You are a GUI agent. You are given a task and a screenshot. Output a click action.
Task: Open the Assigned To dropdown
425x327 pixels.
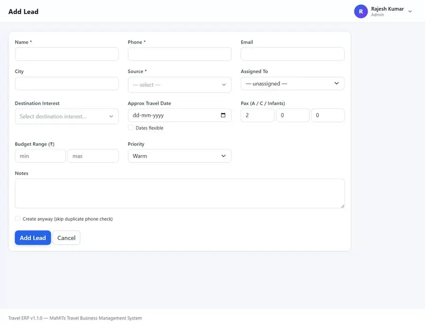point(293,83)
